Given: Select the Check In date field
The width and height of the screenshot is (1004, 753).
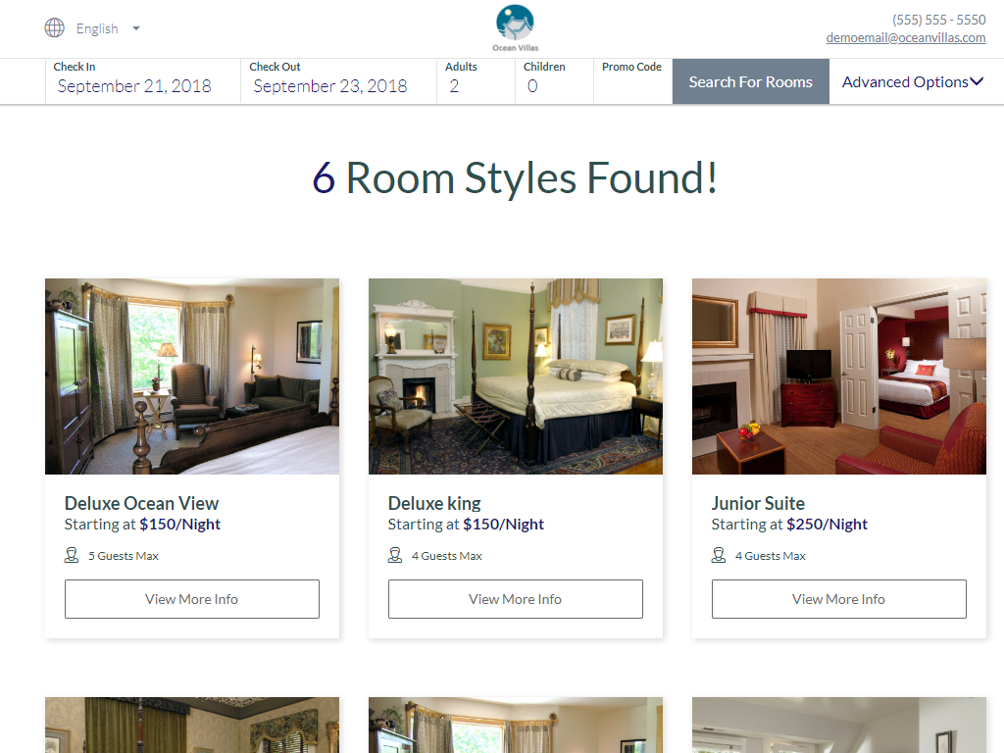Looking at the screenshot, I should pos(143,81).
